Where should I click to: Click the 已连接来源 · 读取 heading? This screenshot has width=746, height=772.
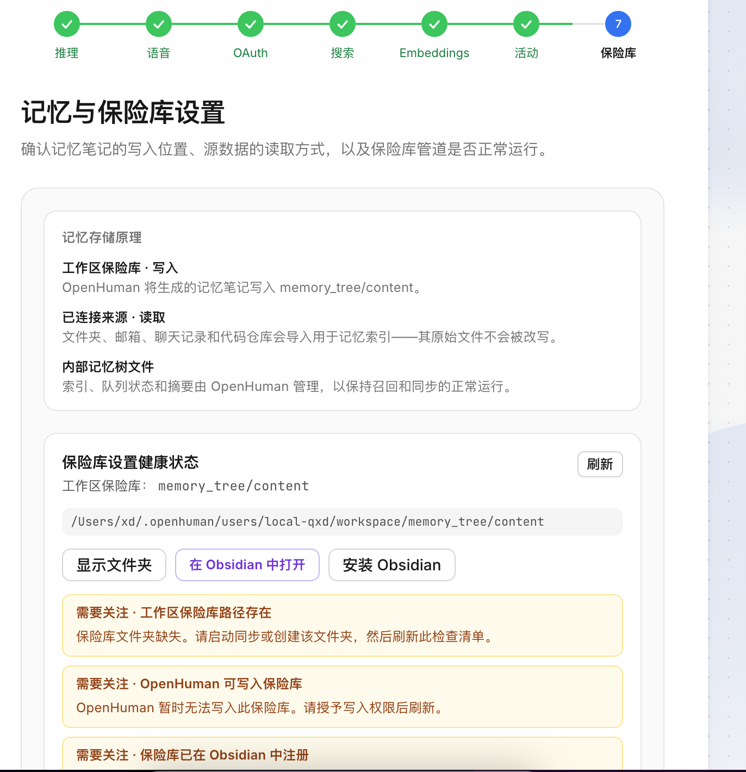tap(114, 317)
